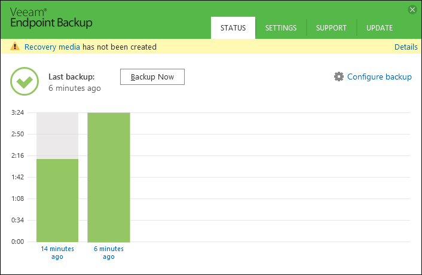Image resolution: width=422 pixels, height=275 pixels.
Task: Open the Configure backup link
Action: (379, 77)
